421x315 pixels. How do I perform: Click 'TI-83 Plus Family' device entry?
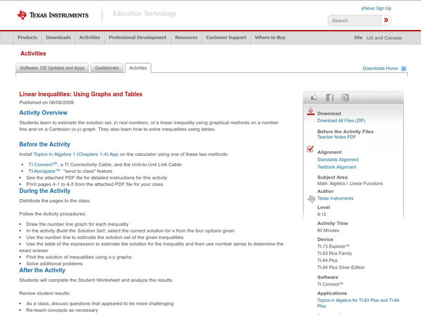pyautogui.click(x=335, y=253)
